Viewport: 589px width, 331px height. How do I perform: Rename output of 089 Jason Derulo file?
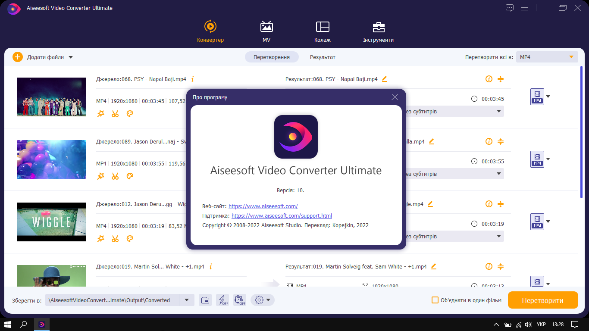[x=431, y=141]
